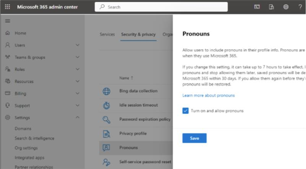Viewport: 306px width, 169px height.
Task: Expand the Teams & groups chevron
Action: click(78, 57)
